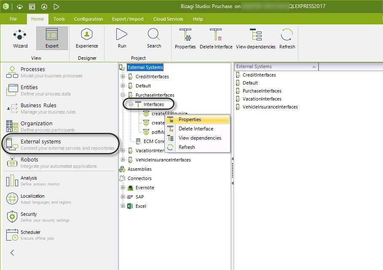Viewport: 383px width, 270px height.
Task: Select the Home ribbon tab
Action: coord(37,19)
